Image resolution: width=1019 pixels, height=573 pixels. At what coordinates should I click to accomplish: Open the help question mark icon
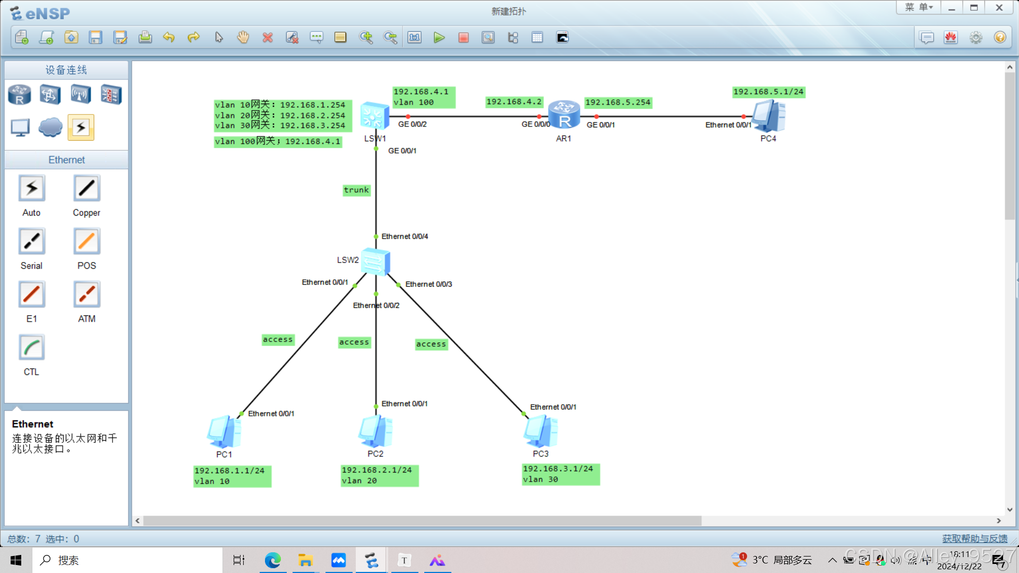pyautogui.click(x=1000, y=37)
